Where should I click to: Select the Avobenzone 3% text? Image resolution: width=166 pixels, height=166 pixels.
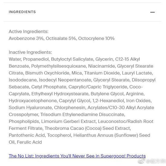[x=26, y=38]
